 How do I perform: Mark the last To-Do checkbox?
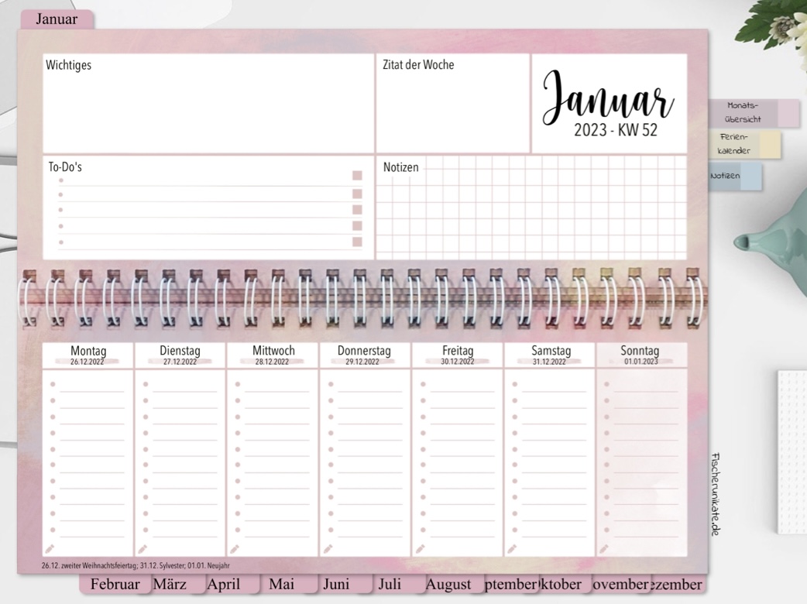click(357, 242)
